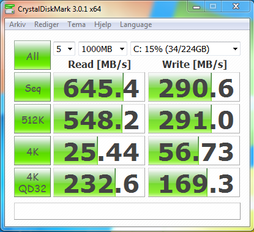This screenshot has height=232, width=254.
Task: Click the 4K write result 56.73
Action: coord(194,151)
